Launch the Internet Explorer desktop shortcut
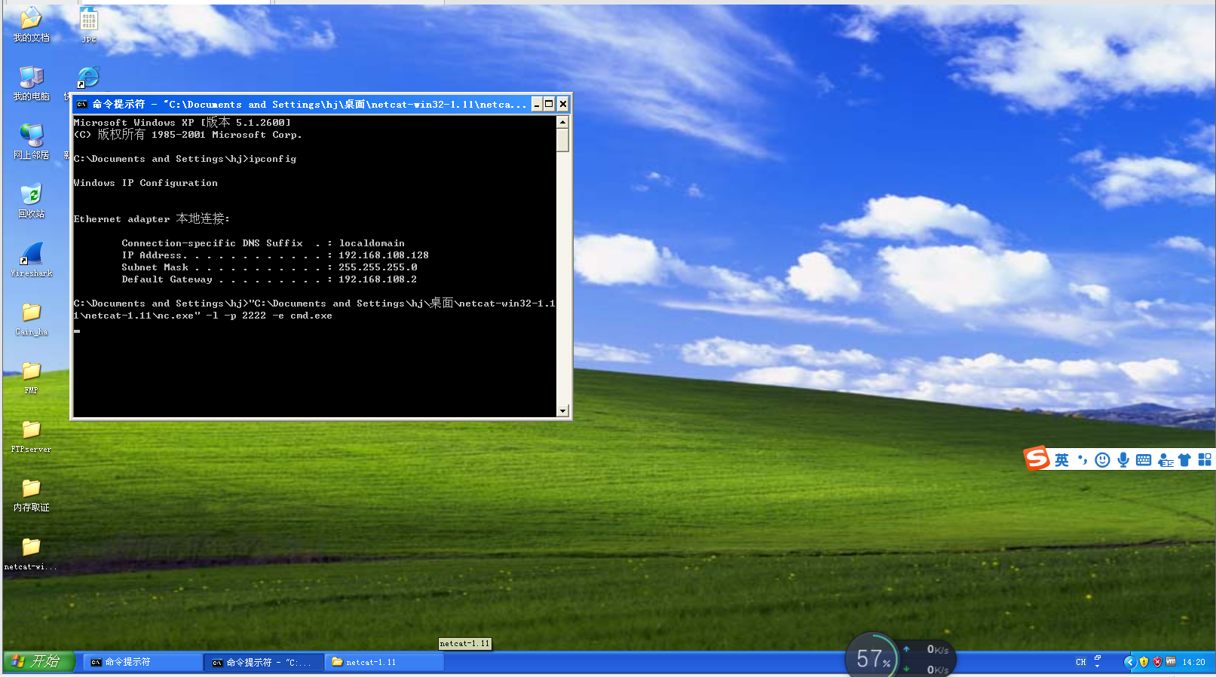This screenshot has width=1216, height=677. click(x=88, y=77)
